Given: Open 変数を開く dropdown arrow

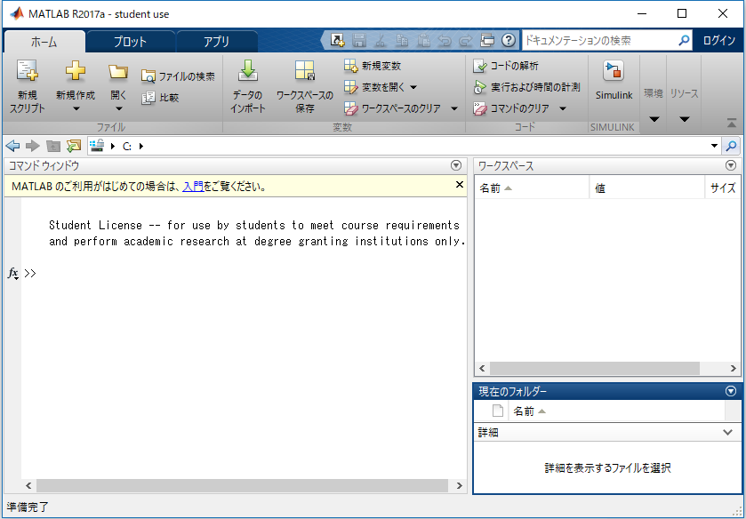Looking at the screenshot, I should pyautogui.click(x=413, y=87).
